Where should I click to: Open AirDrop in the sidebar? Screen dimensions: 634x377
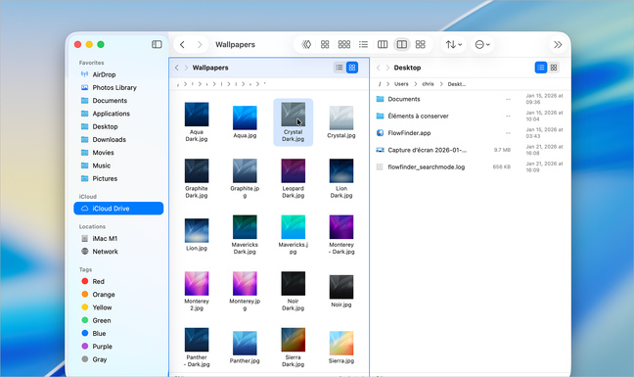118,74
